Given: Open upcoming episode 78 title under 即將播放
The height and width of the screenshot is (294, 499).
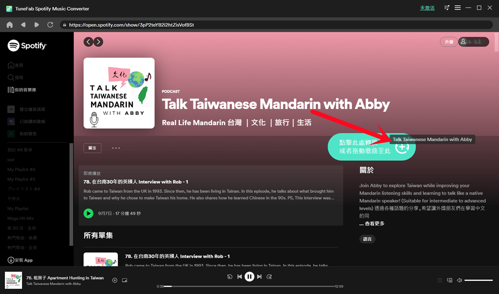Looking at the screenshot, I should pos(135,182).
